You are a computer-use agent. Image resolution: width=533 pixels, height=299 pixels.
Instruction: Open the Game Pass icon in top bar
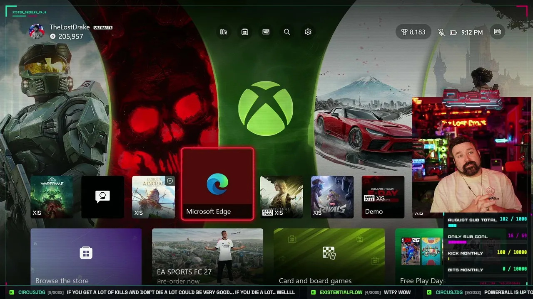point(266,32)
